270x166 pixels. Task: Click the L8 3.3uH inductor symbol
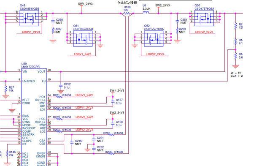pos(146,12)
